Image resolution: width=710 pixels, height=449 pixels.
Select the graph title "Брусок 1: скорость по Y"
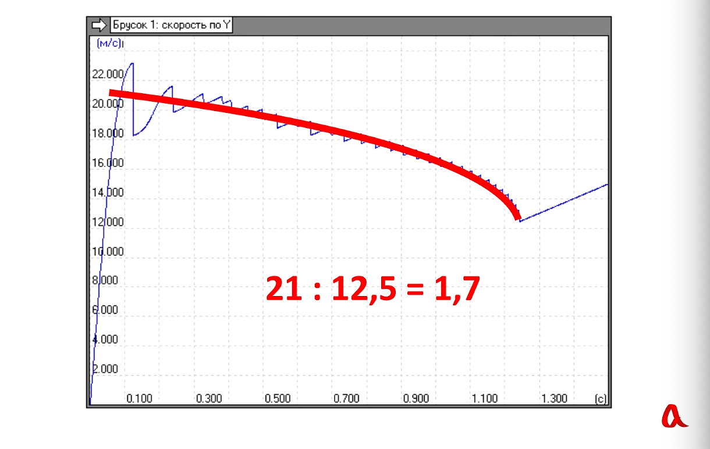coord(171,25)
